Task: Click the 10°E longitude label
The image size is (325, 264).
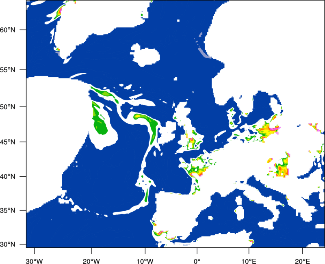Action: (x=249, y=261)
